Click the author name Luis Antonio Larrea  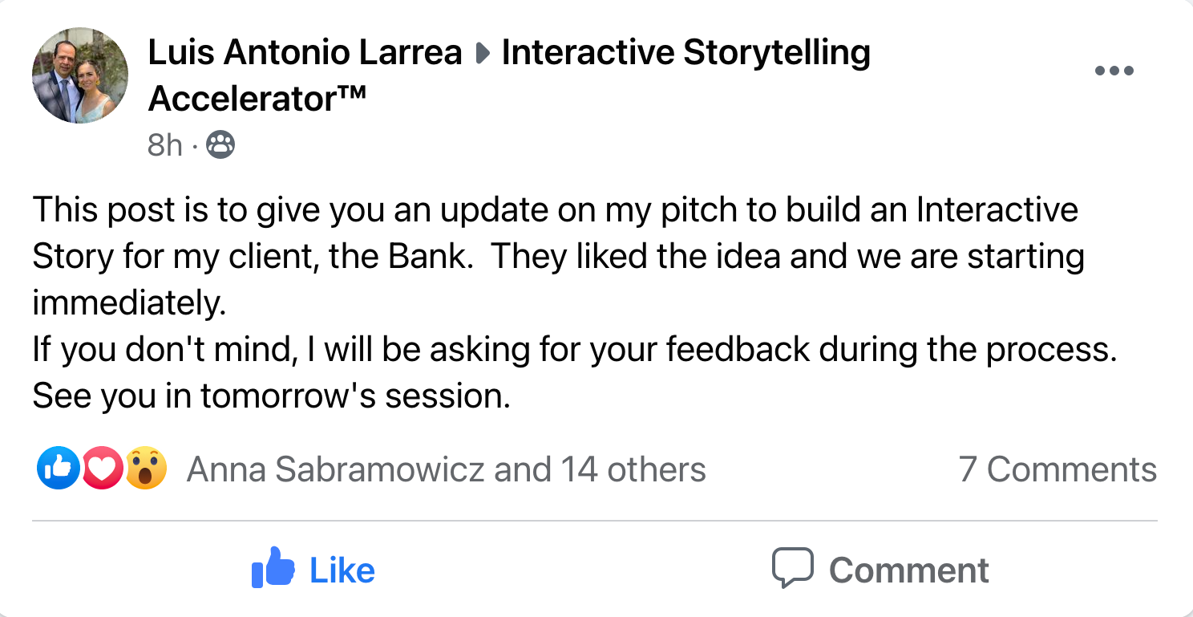(x=305, y=53)
